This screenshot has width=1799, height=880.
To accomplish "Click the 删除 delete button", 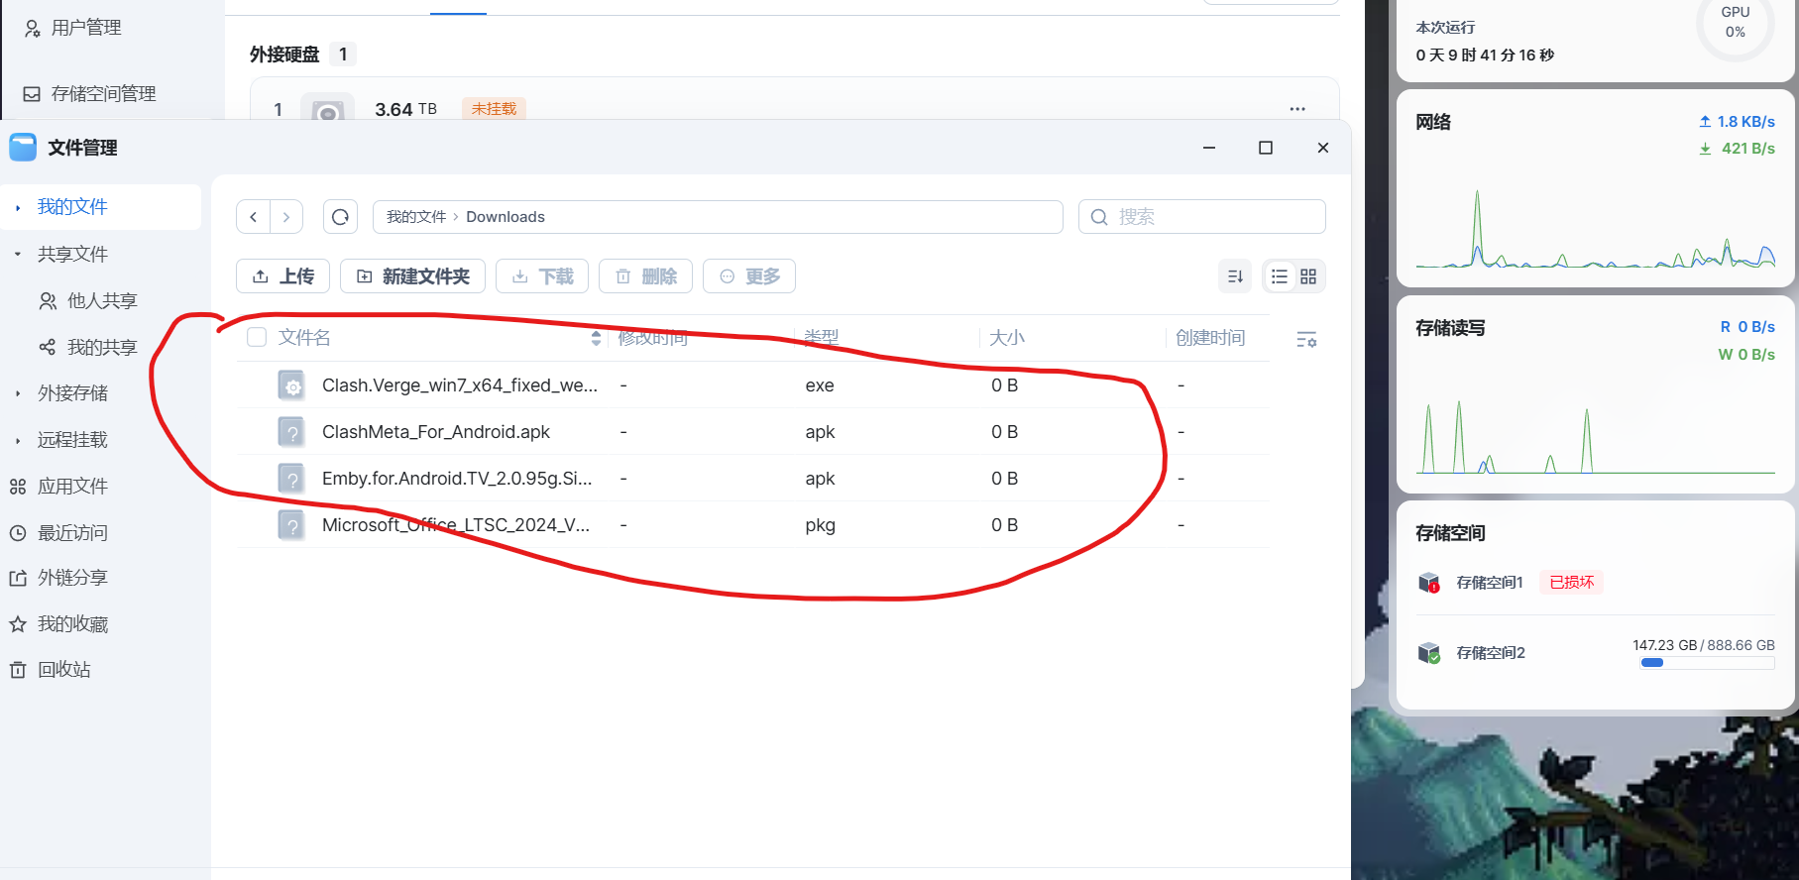I will click(x=645, y=276).
